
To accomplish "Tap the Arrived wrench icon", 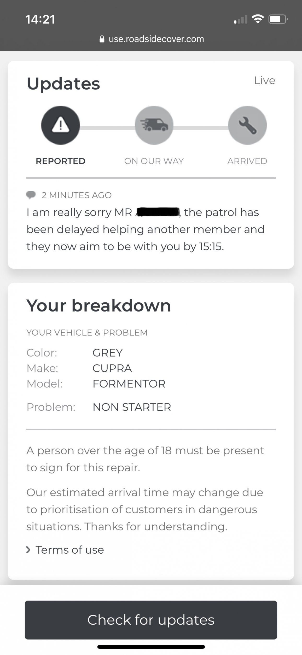I will (247, 125).
